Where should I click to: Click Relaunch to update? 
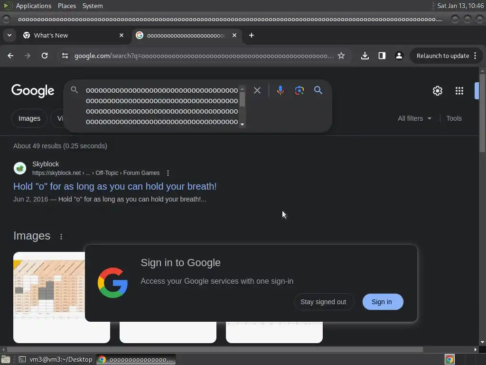[x=443, y=56]
